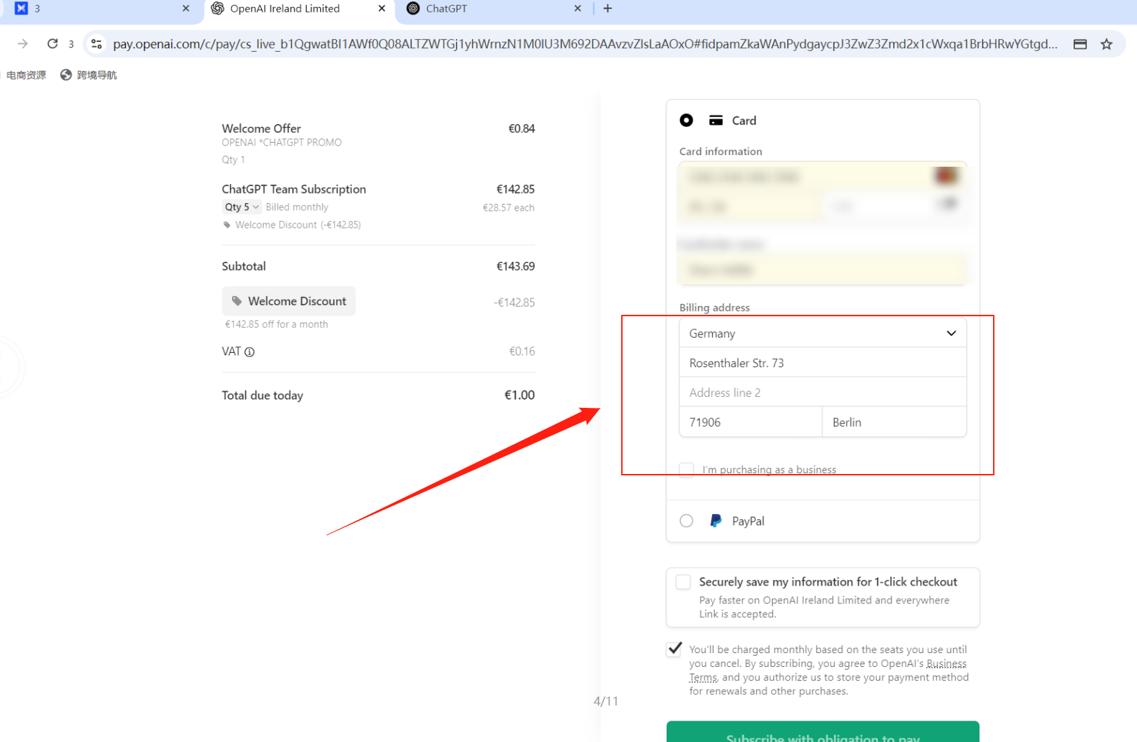
Task: Click the Subscribe with obligation to pay button
Action: tap(822, 734)
